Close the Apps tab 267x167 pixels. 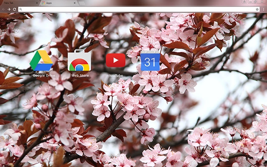click(x=75, y=3)
